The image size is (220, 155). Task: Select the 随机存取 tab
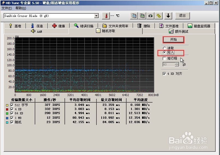[105, 31]
